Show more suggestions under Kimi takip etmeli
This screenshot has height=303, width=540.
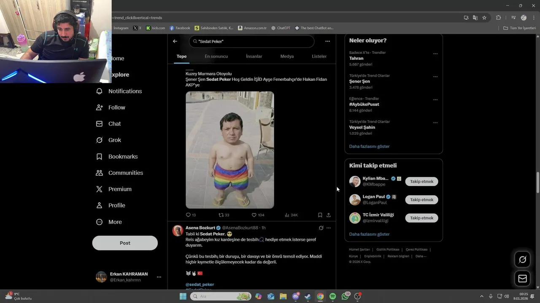point(369,234)
